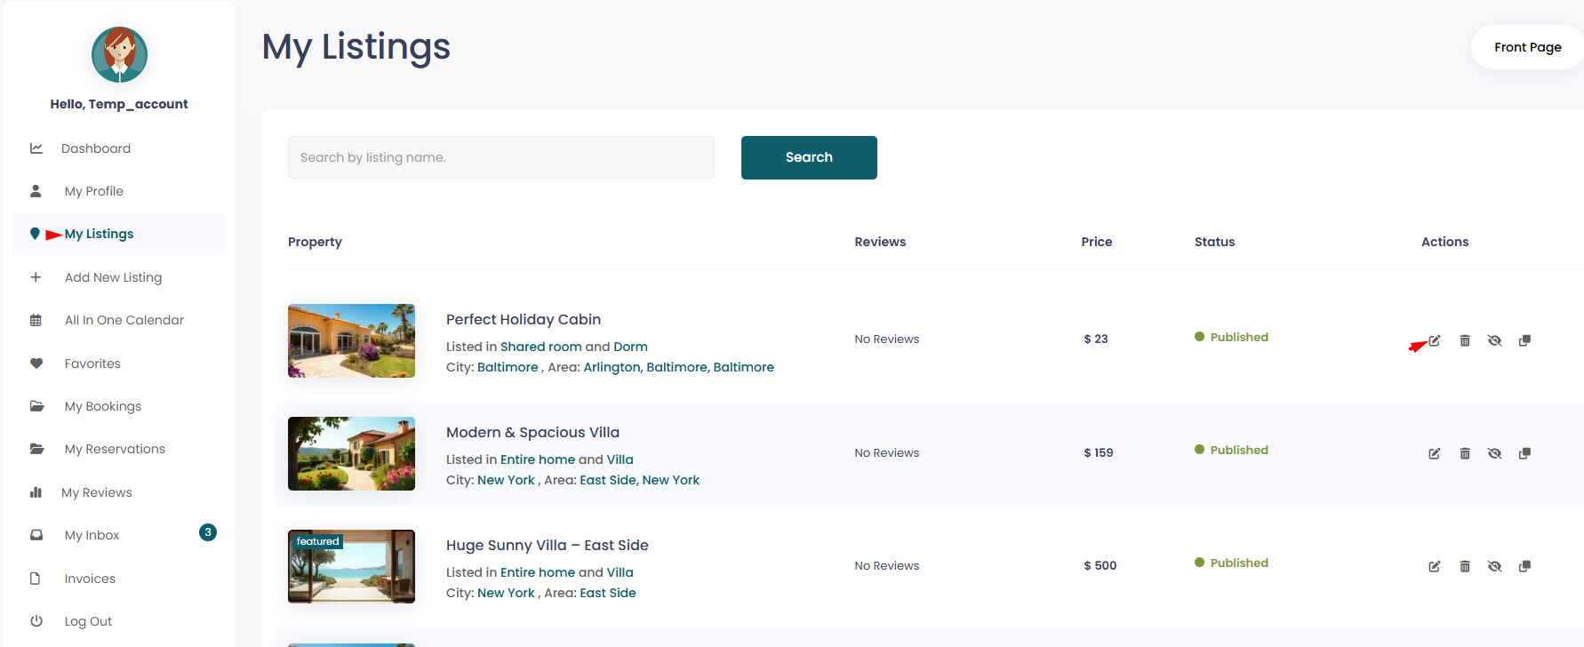Open the Dashboard menu item
Image resolution: width=1584 pixels, height=647 pixels.
coord(96,148)
